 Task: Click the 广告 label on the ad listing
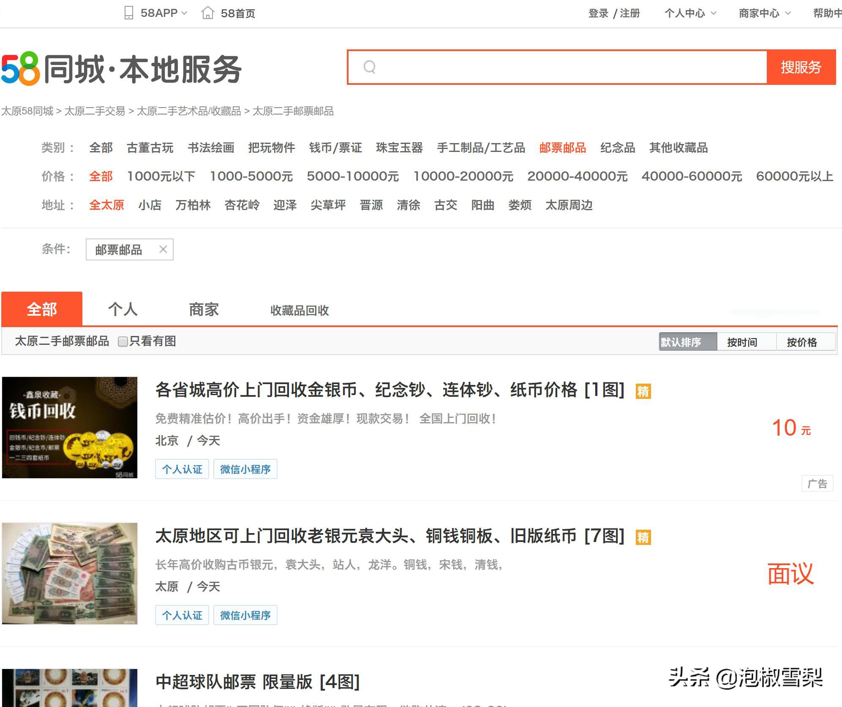(818, 483)
